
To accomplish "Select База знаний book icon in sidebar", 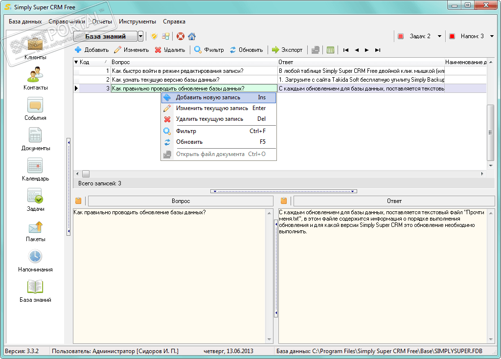I will pos(35,291).
